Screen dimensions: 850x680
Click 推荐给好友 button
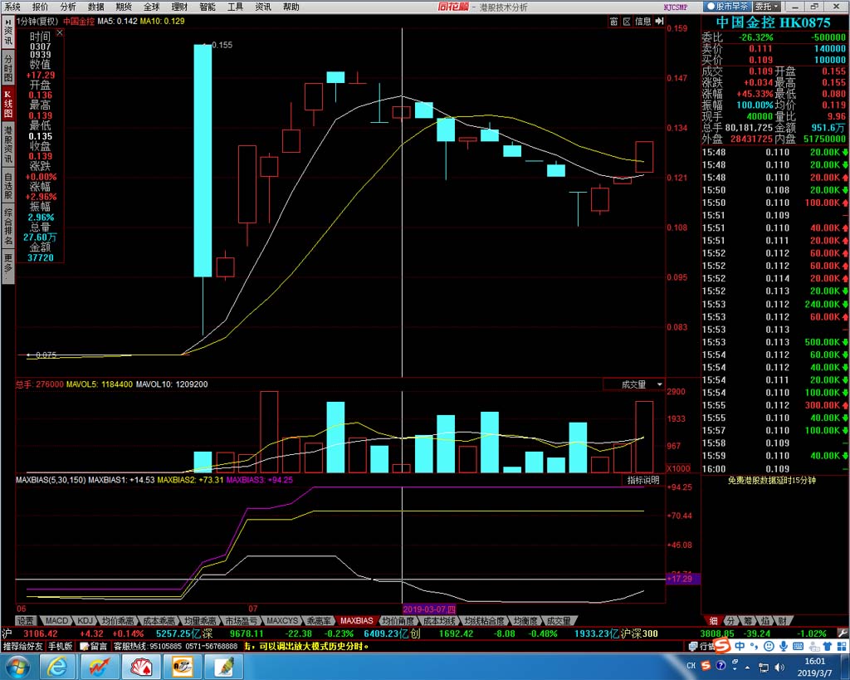[22, 646]
